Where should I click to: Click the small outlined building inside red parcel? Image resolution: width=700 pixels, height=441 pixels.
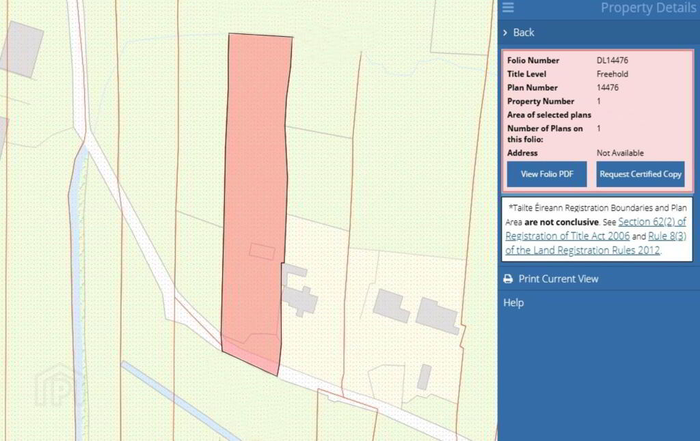click(262, 251)
